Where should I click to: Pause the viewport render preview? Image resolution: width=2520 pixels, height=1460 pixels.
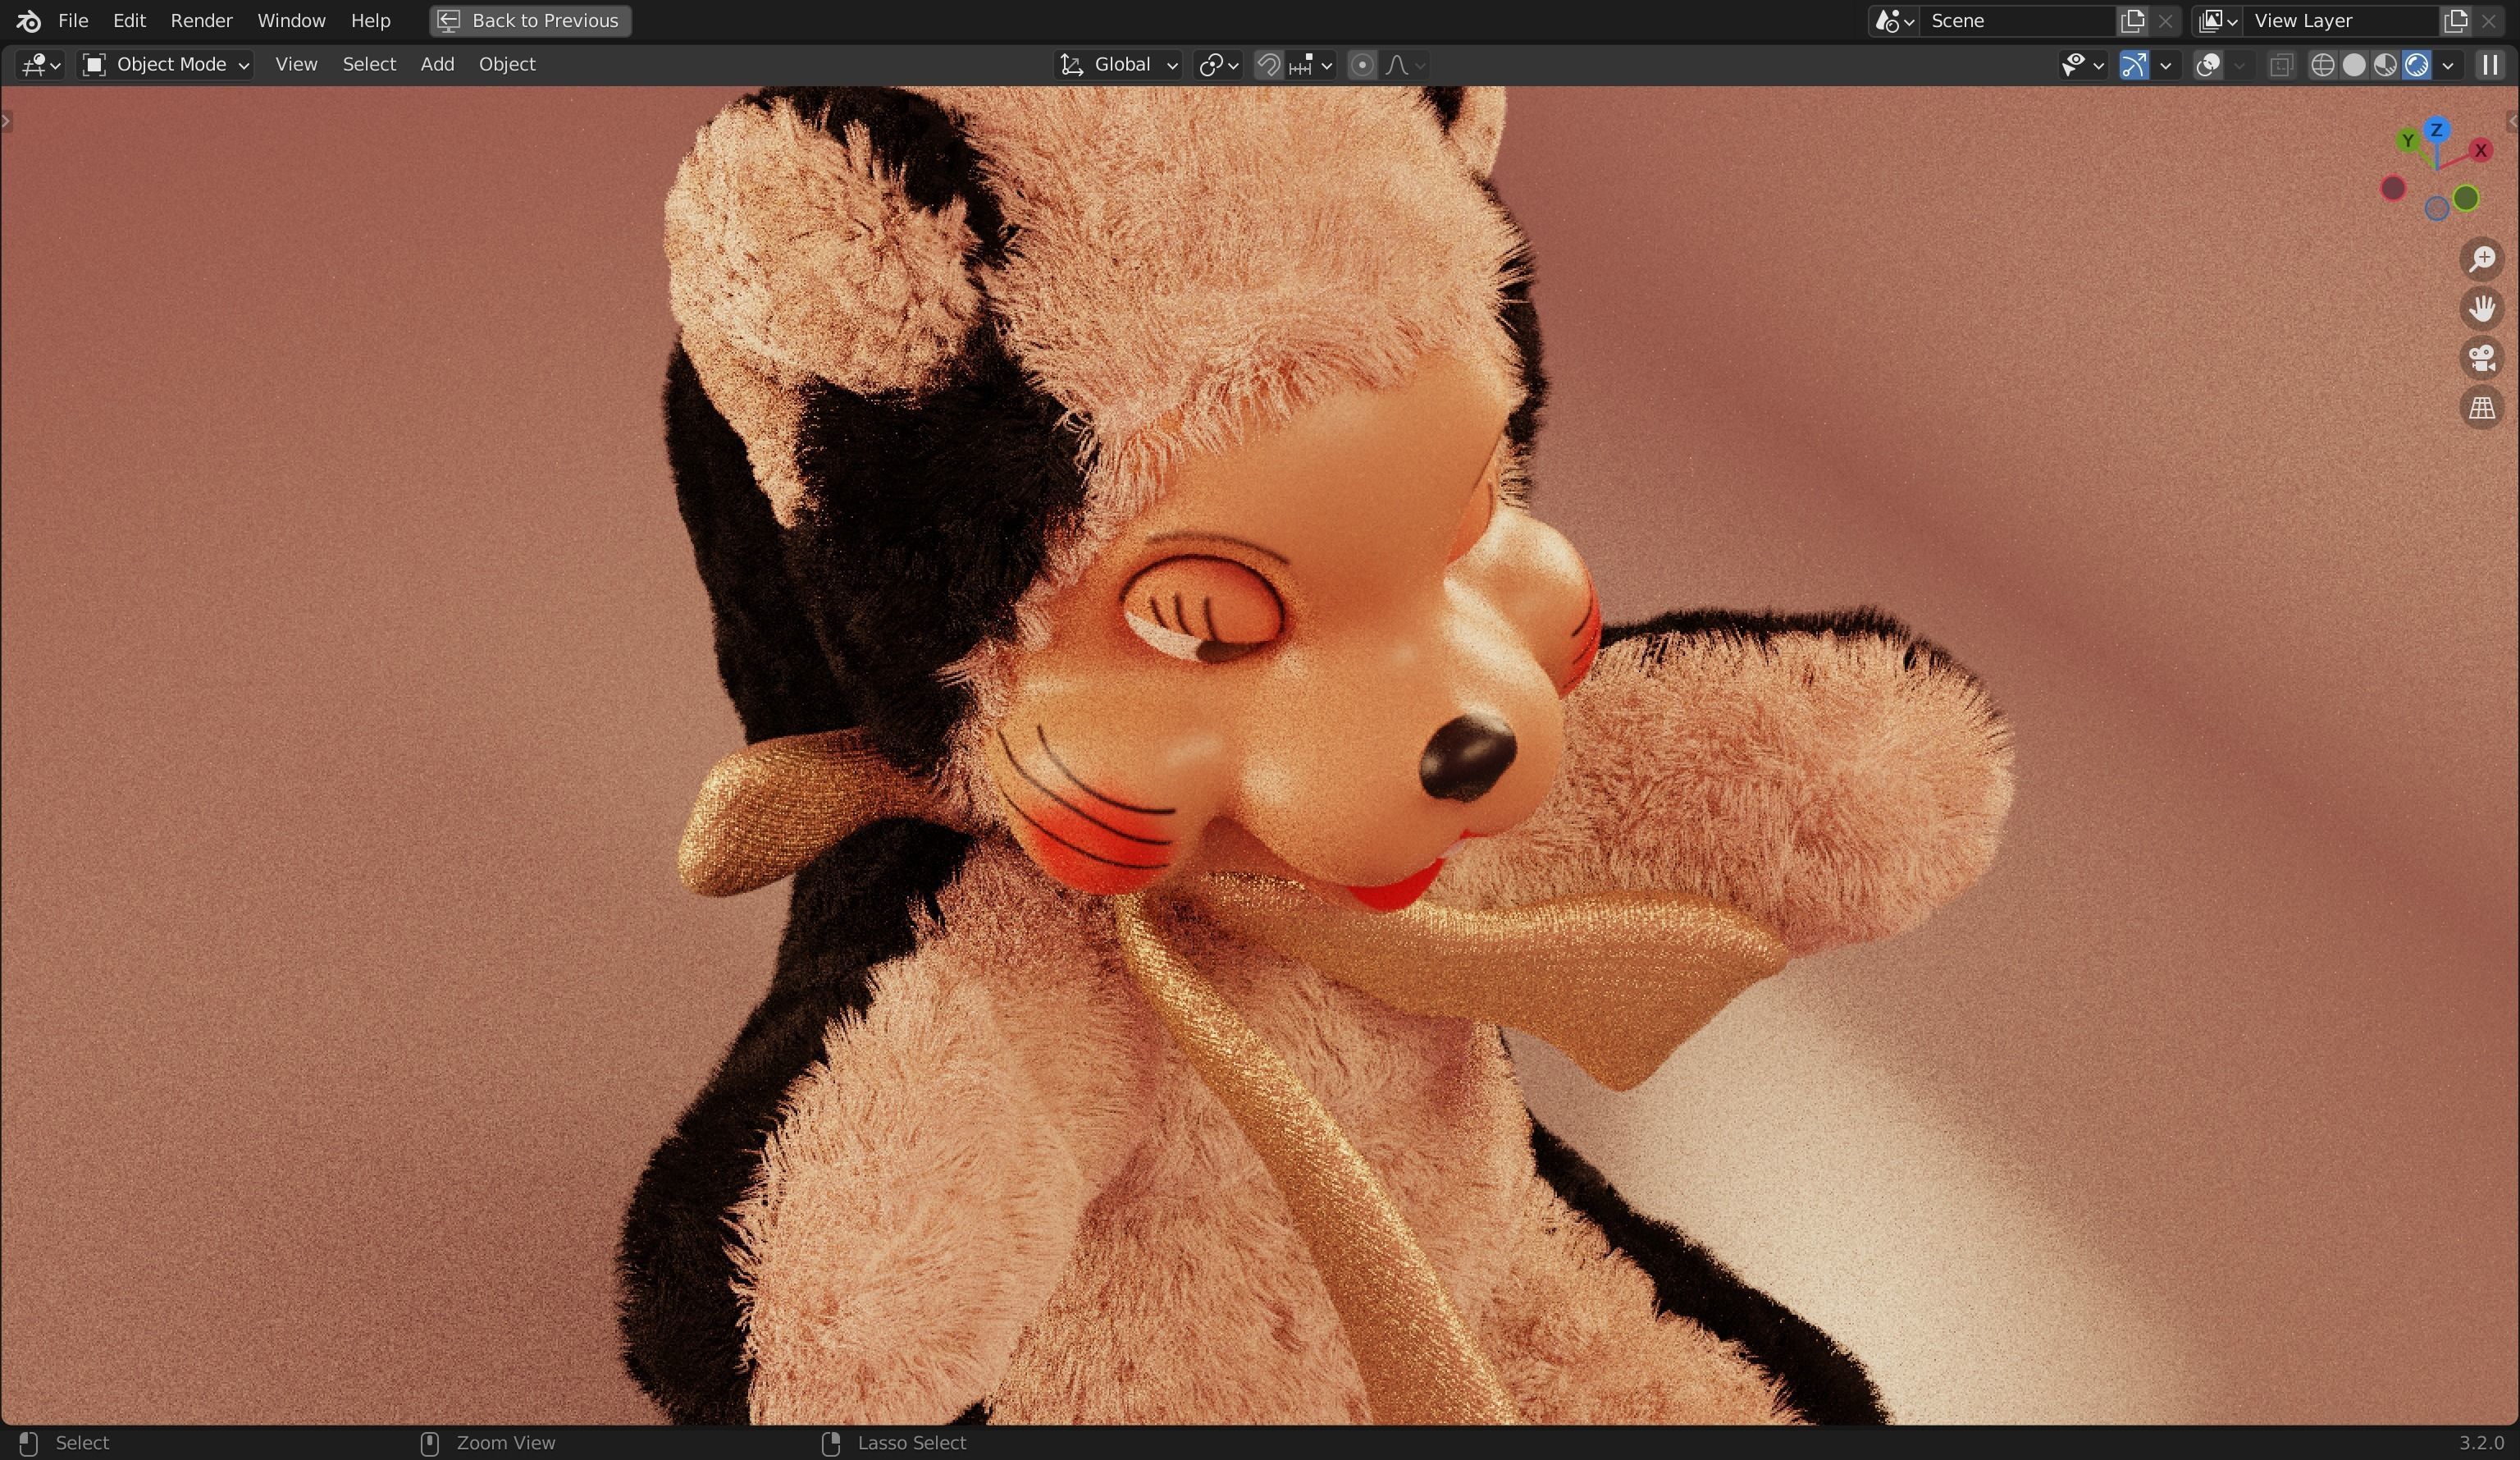coord(2490,65)
